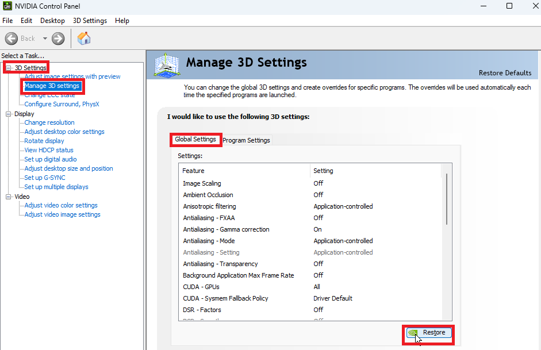Collapse the 3D Settings tree node
The image size is (541, 350).
pyautogui.click(x=8, y=68)
